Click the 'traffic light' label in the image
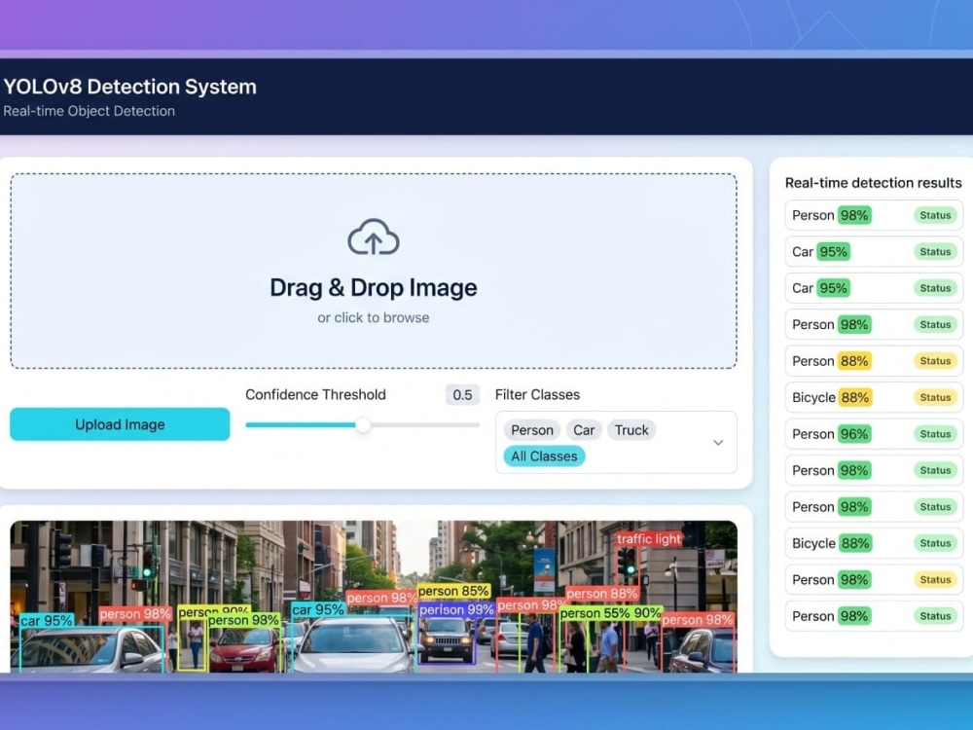973x730 pixels. coord(648,539)
